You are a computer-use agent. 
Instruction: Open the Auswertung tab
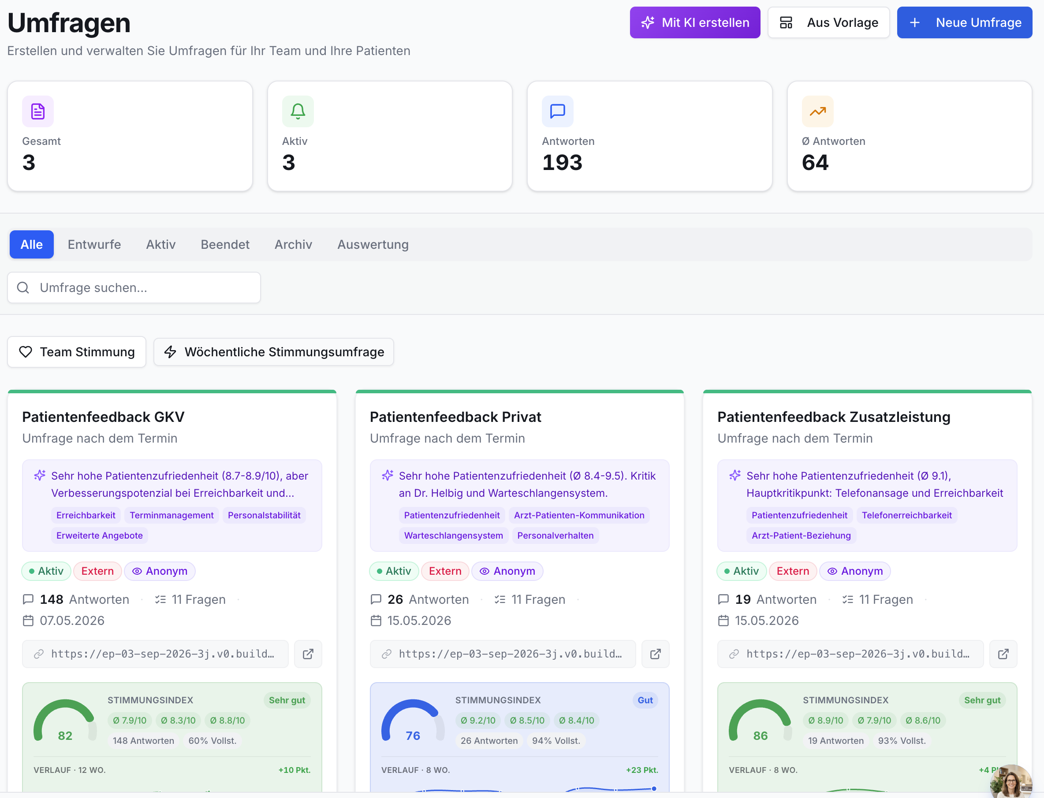point(373,244)
